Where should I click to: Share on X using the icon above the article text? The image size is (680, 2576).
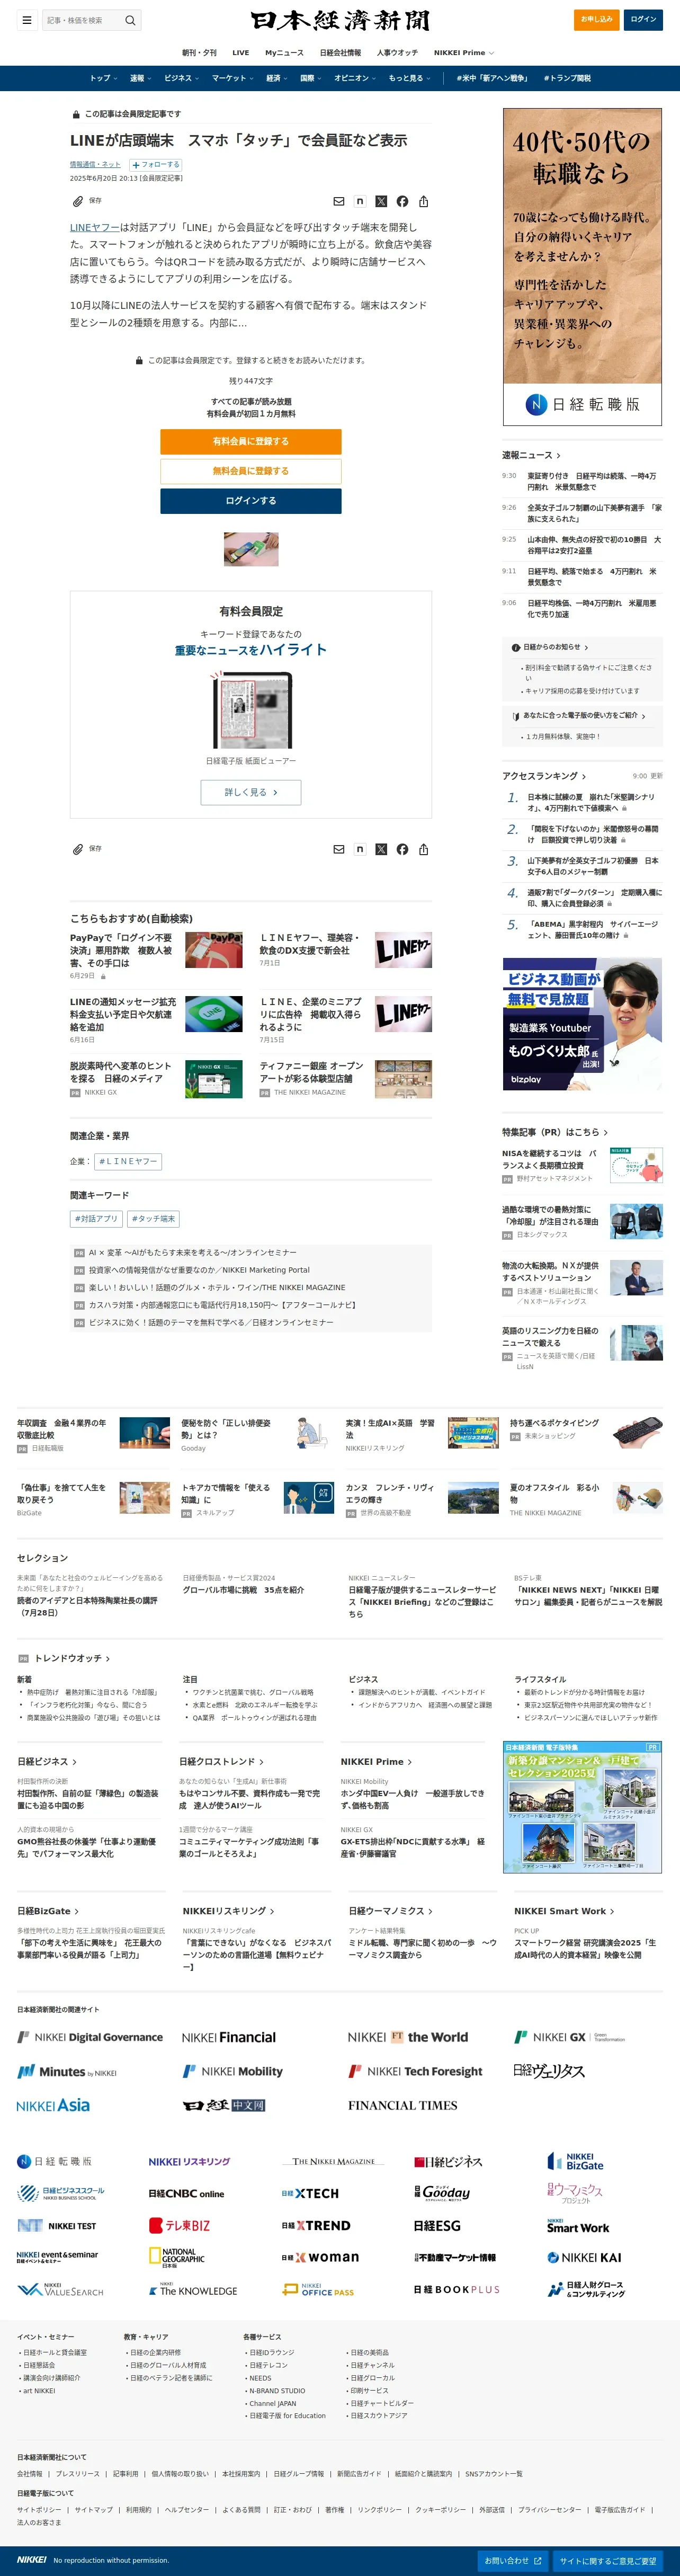tap(381, 201)
